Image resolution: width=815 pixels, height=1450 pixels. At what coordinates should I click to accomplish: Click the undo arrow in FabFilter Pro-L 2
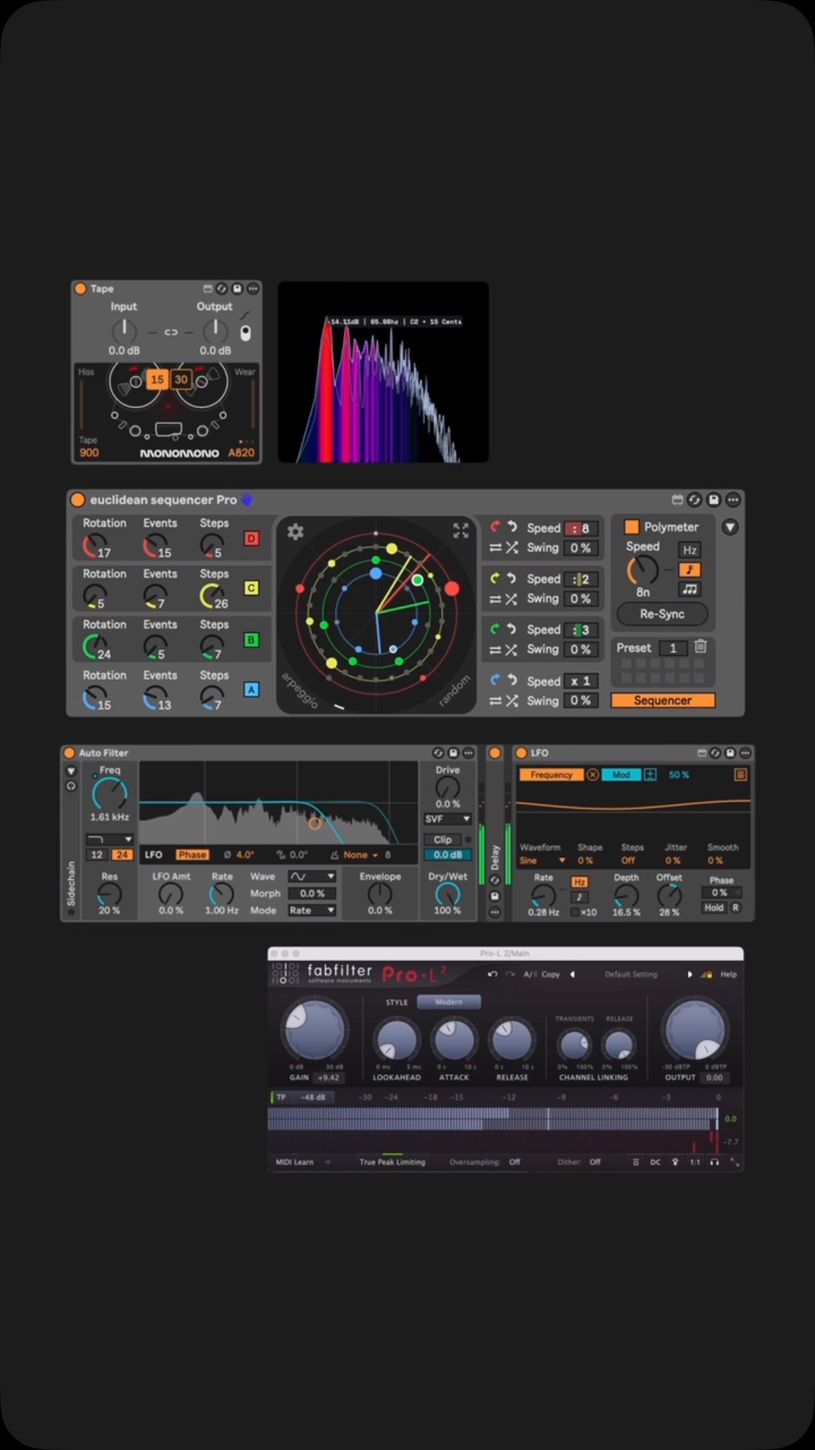(x=492, y=974)
